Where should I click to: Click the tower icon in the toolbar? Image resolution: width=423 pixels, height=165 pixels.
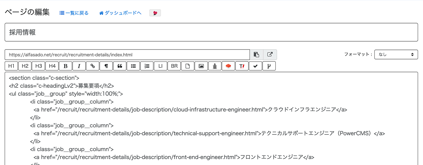click(215, 66)
